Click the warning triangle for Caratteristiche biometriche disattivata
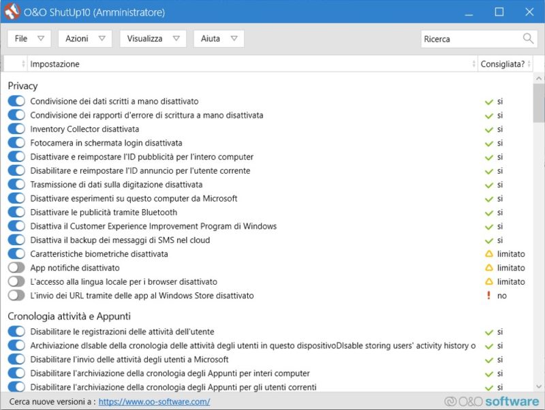545x410 pixels. pyautogui.click(x=489, y=254)
